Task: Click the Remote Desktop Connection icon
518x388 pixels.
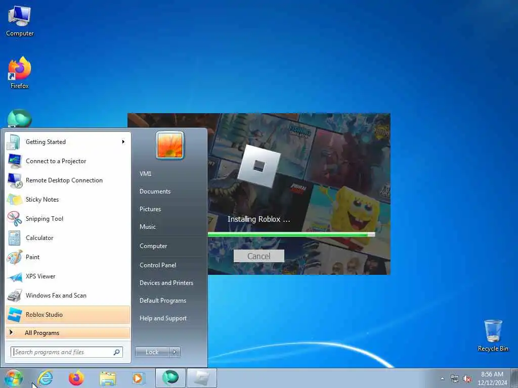Action: point(15,180)
